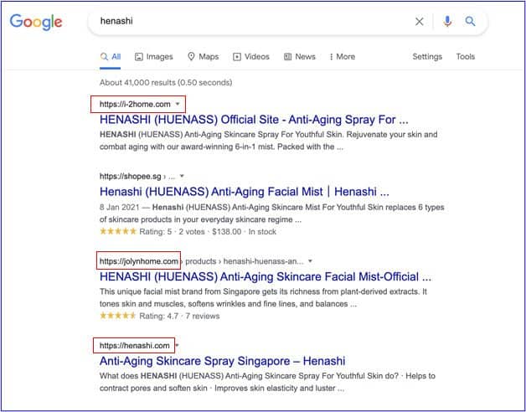Image resolution: width=526 pixels, height=412 pixels.
Task: Open HENASHI Official Site Anti-Aging Spray result
Action: pos(254,120)
